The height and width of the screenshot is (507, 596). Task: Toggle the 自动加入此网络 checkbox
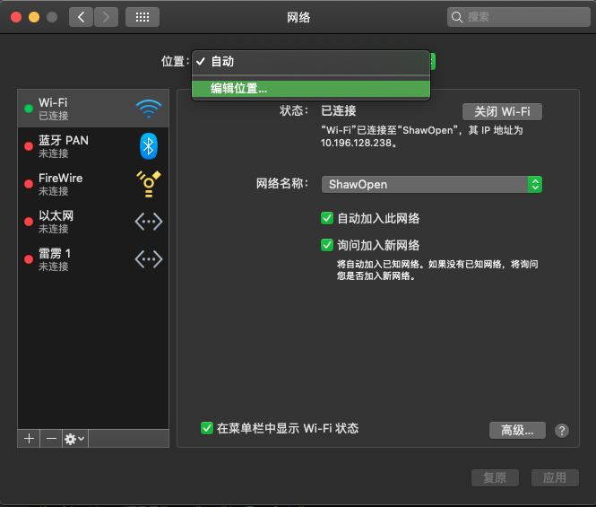pos(327,218)
